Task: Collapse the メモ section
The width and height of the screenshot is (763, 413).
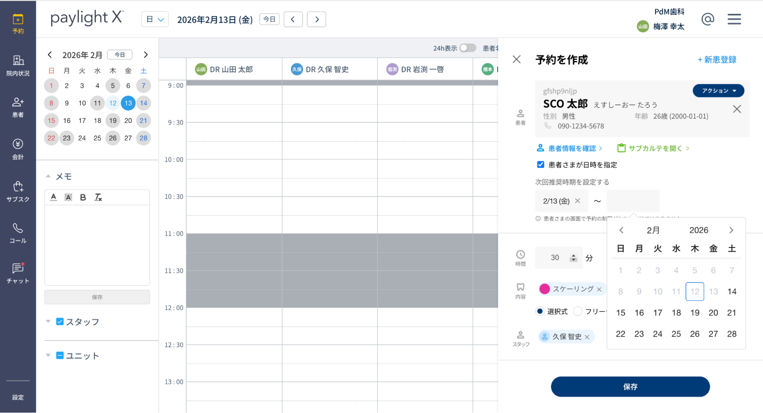Action: pyautogui.click(x=48, y=176)
